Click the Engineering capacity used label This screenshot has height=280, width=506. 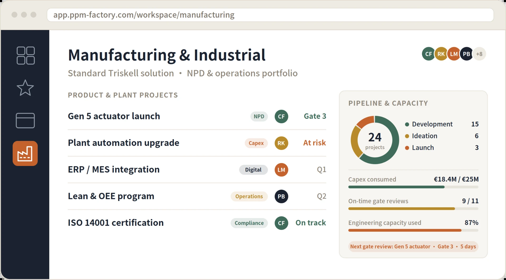click(385, 223)
